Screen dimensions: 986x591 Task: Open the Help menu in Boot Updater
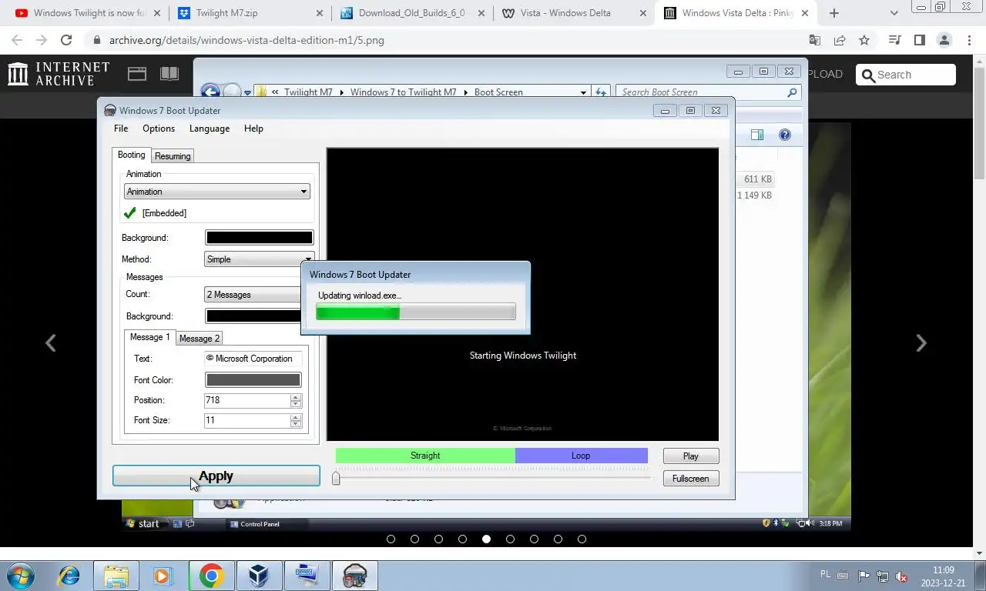(253, 129)
